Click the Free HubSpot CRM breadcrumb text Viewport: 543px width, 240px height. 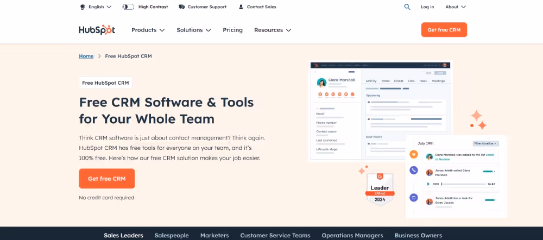[x=129, y=56]
